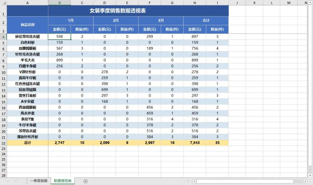Select cell 牛仔半身裙

[28, 125]
